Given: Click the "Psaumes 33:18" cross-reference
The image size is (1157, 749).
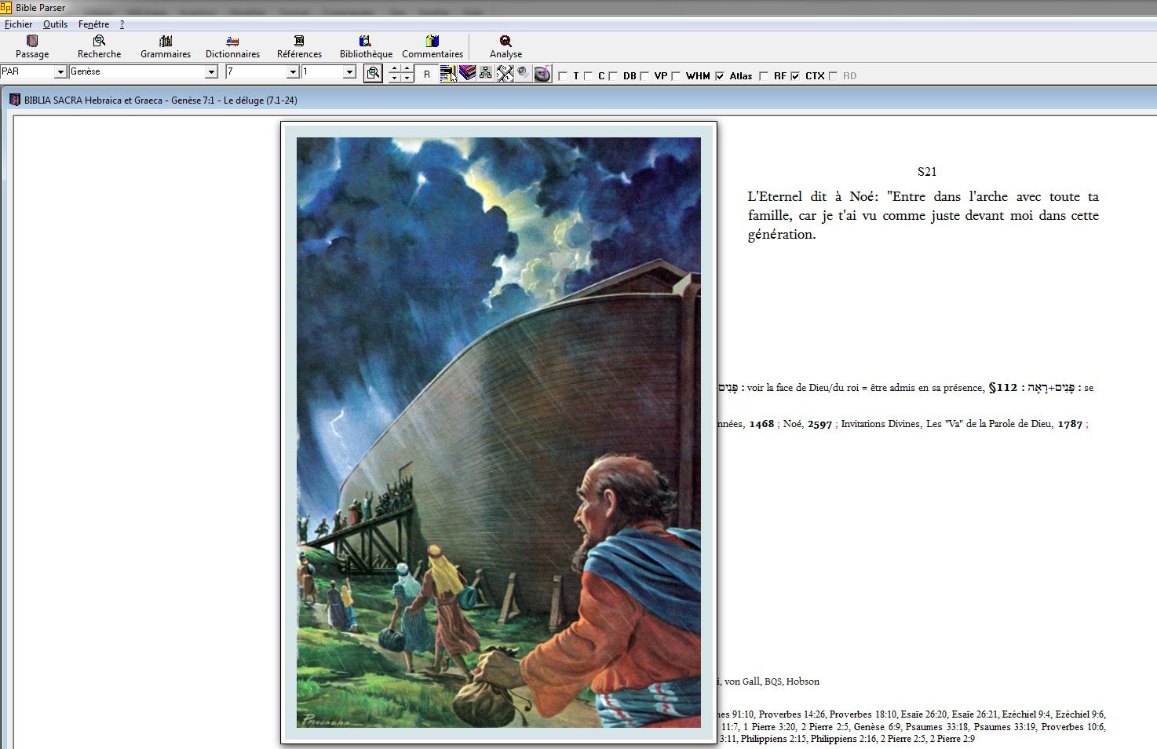Looking at the screenshot, I should click(937, 727).
